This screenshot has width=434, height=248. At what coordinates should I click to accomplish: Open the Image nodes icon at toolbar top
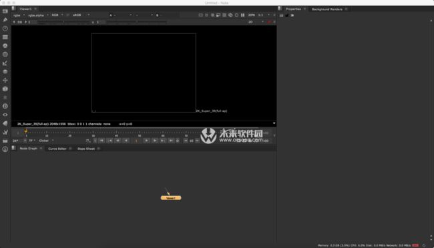point(5,11)
